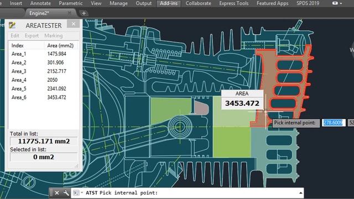Switch to the Output tab
The image size is (354, 199).
(x=144, y=3)
